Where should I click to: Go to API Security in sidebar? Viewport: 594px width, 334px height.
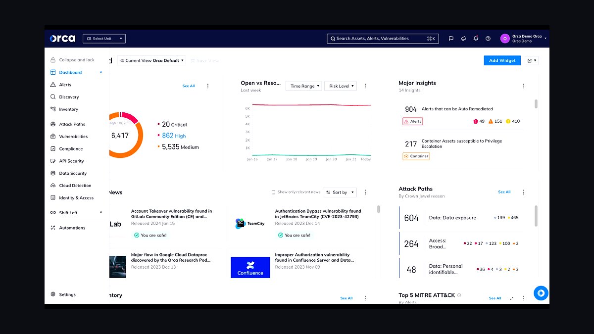(71, 161)
